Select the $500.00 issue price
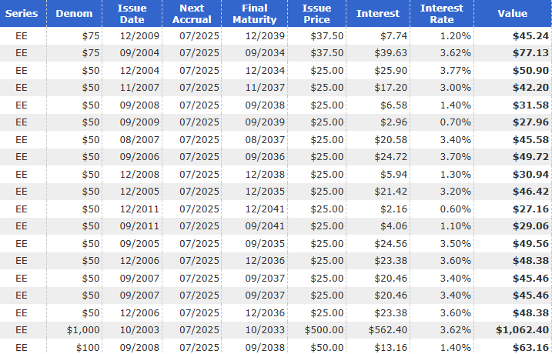The width and height of the screenshot is (552, 354). (324, 330)
